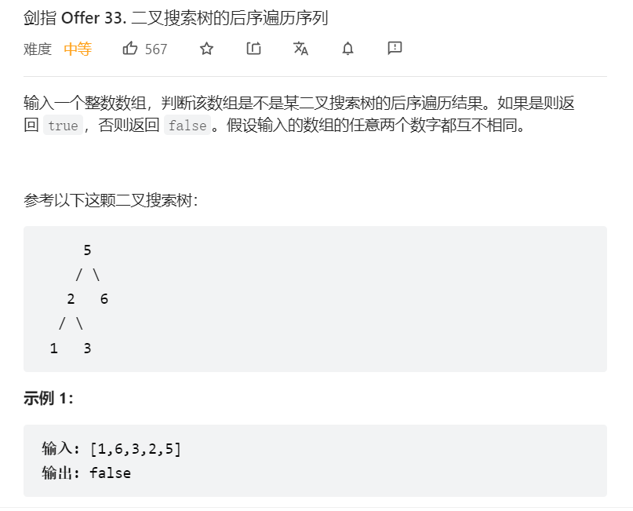The image size is (633, 511).
Task: Click leaf node 1 in tree diagram
Action: (53, 349)
